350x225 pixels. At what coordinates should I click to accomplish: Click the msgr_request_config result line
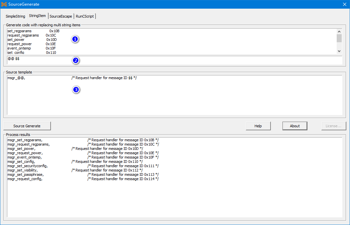(25, 179)
